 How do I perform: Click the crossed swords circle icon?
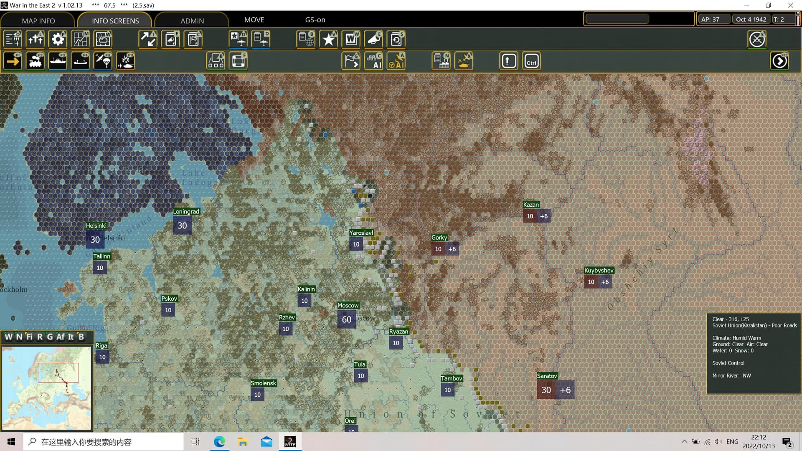(757, 39)
